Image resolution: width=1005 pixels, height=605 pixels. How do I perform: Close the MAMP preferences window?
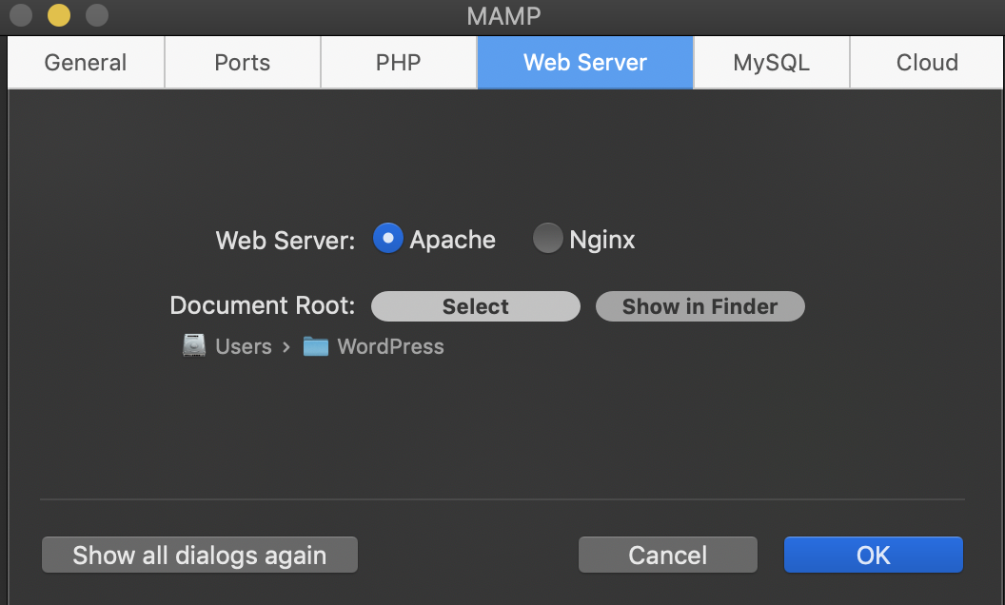21,15
